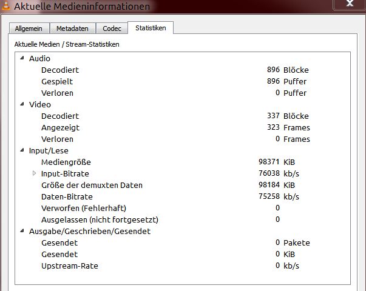Select the Daten-Bitrate row
The width and height of the screenshot is (366, 291).
183,197
